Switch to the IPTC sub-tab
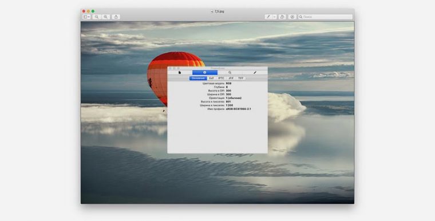 (221, 78)
